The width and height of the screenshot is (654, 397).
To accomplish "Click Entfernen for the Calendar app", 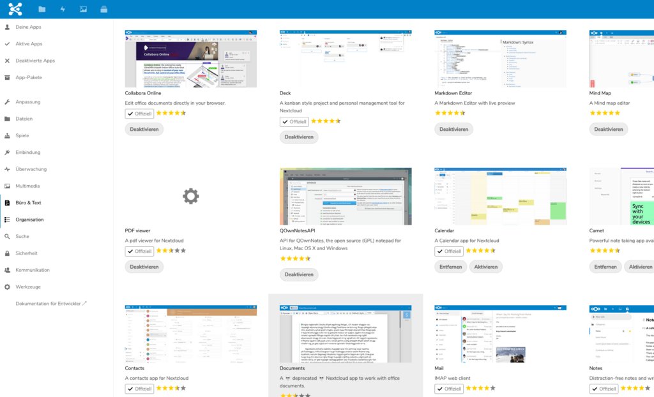I will tap(450, 267).
